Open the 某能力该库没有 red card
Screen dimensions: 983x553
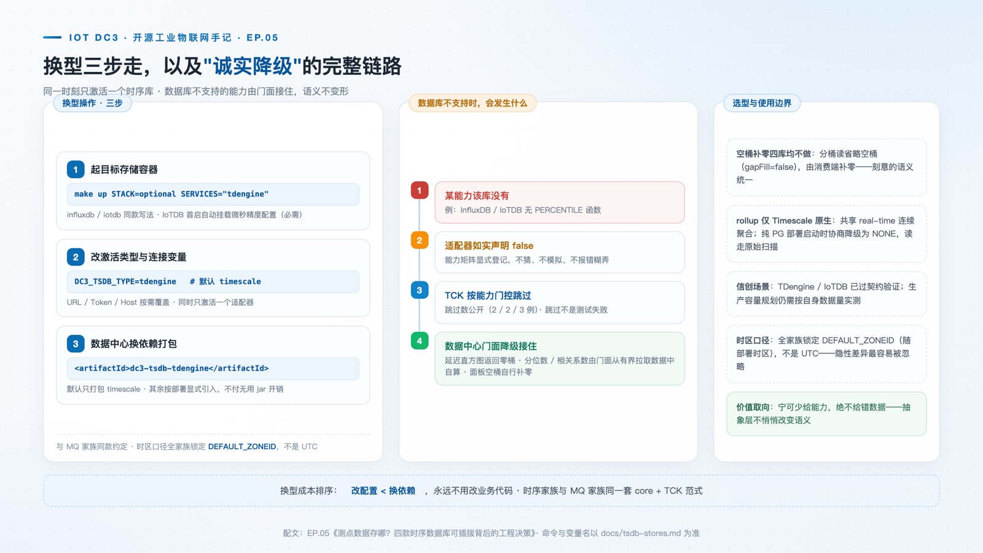click(560, 202)
